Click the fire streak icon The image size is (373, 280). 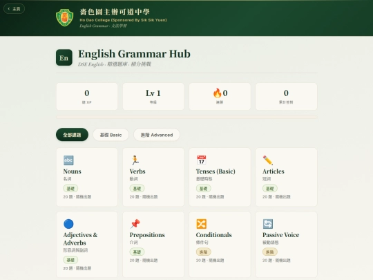coord(217,93)
